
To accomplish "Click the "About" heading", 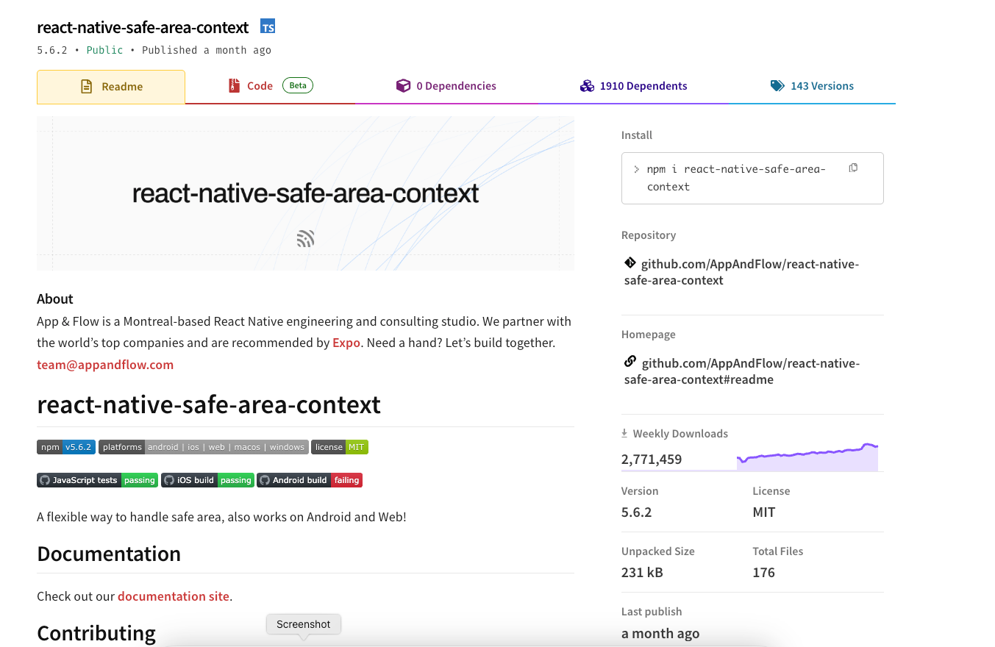I will [55, 299].
